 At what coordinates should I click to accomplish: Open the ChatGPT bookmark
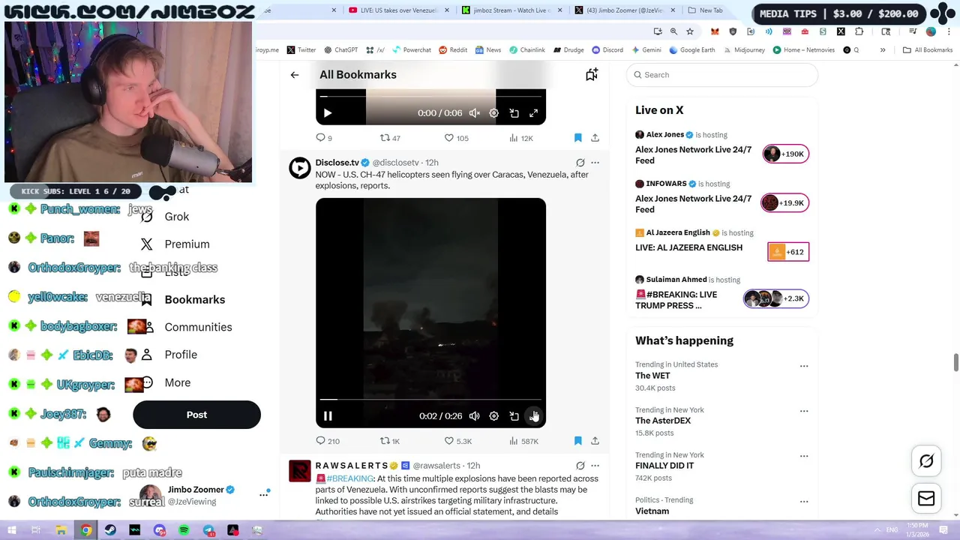(340, 50)
